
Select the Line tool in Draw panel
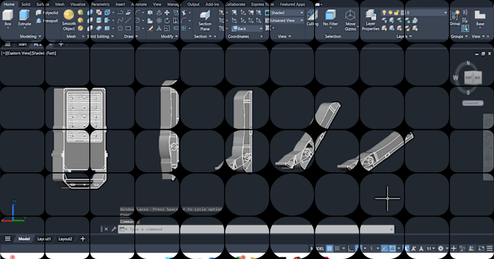coord(129,20)
